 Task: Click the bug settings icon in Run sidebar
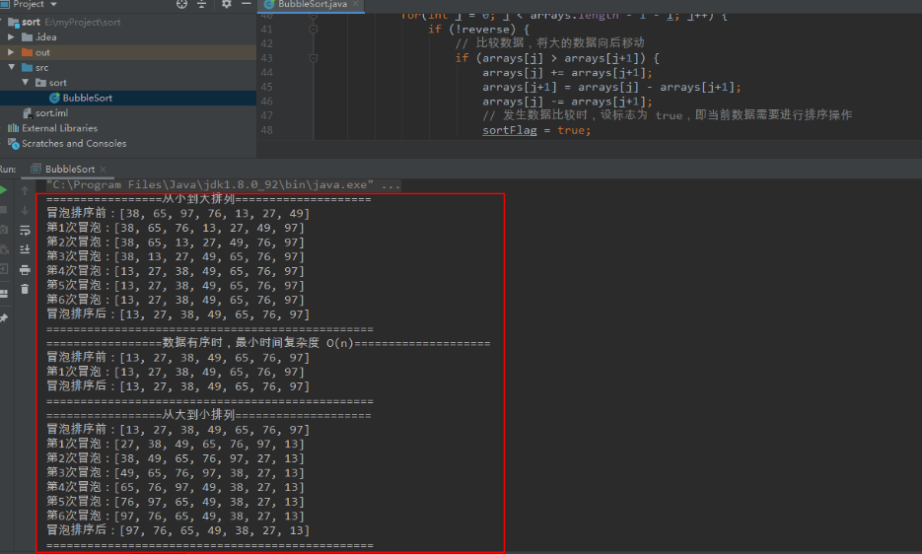(x=4, y=249)
